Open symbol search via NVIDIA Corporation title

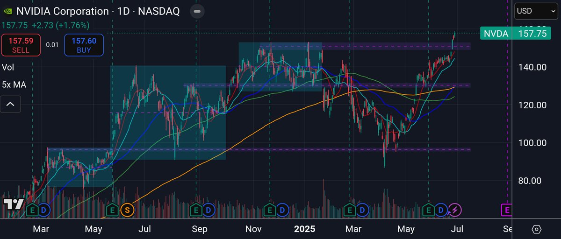coord(62,11)
